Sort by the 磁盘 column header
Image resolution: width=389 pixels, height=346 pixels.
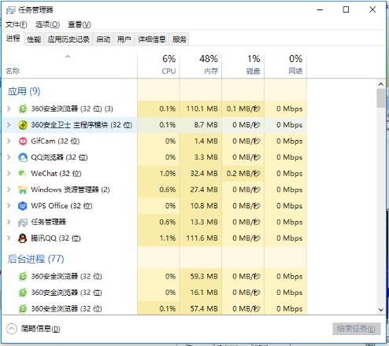point(243,65)
